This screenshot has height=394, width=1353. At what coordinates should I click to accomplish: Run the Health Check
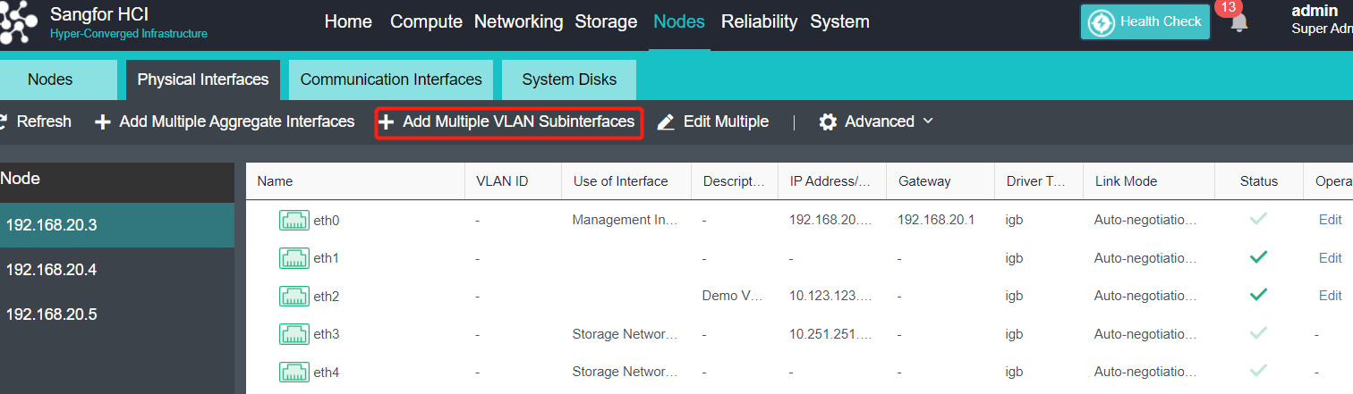click(x=1145, y=22)
